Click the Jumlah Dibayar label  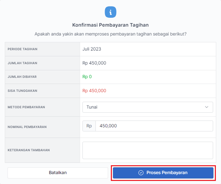point(22,77)
